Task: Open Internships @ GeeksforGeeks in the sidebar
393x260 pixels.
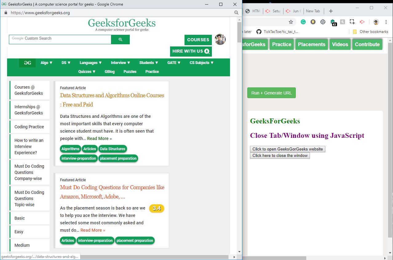Action: pyautogui.click(x=30, y=110)
